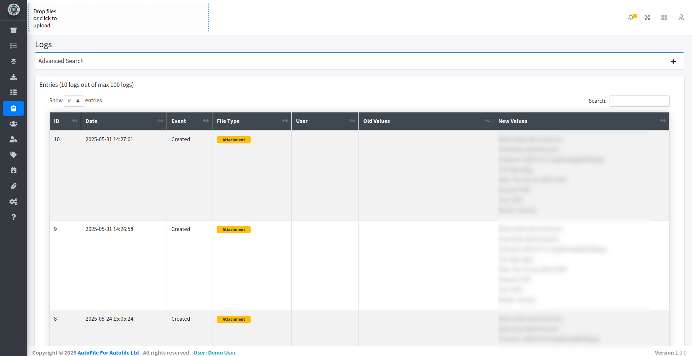Screen dimensions: 692x356
Task: Sort the table by Date column
Action: click(124, 121)
